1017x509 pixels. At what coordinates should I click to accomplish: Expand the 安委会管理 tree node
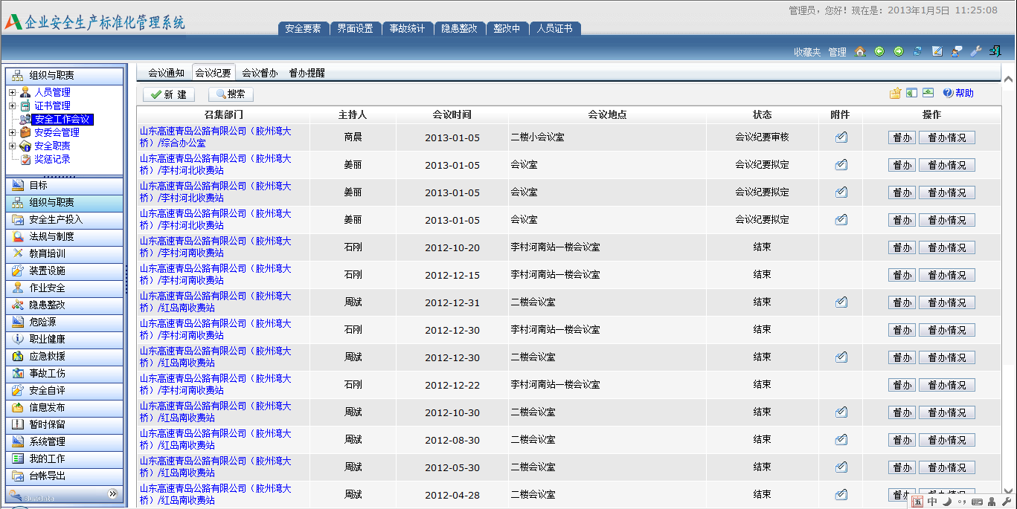coord(12,132)
